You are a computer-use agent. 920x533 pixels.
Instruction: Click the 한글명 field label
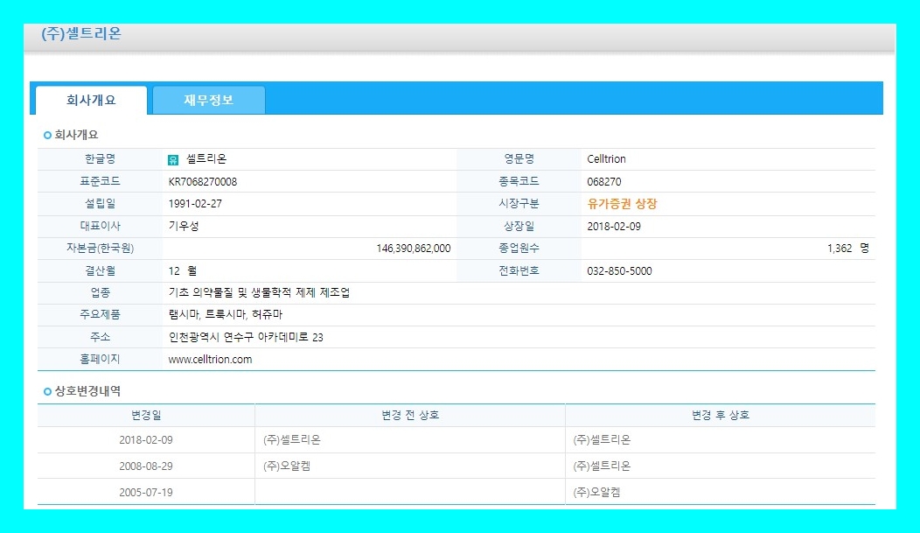(100, 159)
